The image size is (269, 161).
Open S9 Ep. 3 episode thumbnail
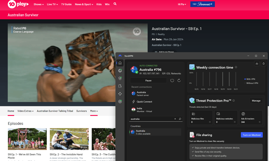click(x=104, y=139)
